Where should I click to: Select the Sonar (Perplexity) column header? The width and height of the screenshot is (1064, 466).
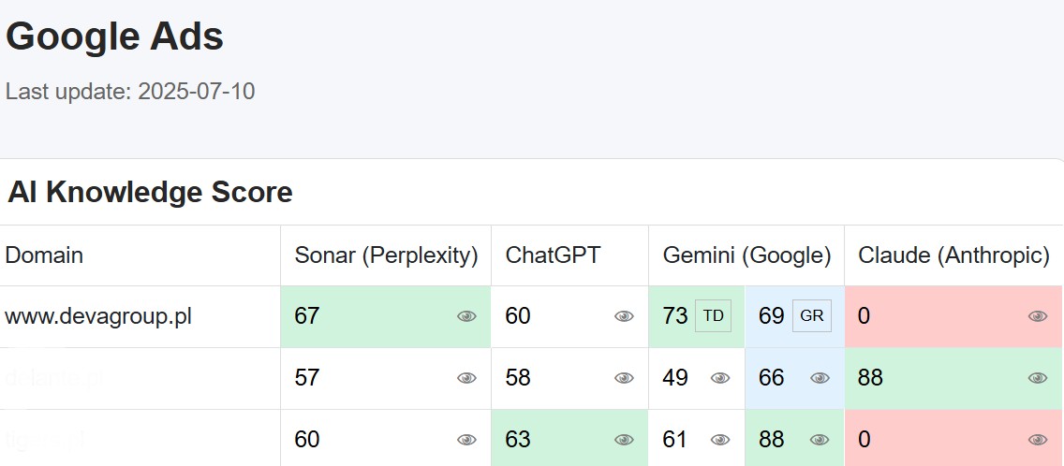(386, 255)
